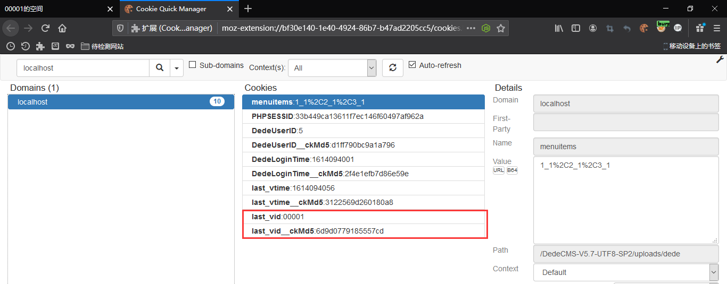This screenshot has width=727, height=284.
Task: Close the 00001的空间 tab
Action: 110,8
